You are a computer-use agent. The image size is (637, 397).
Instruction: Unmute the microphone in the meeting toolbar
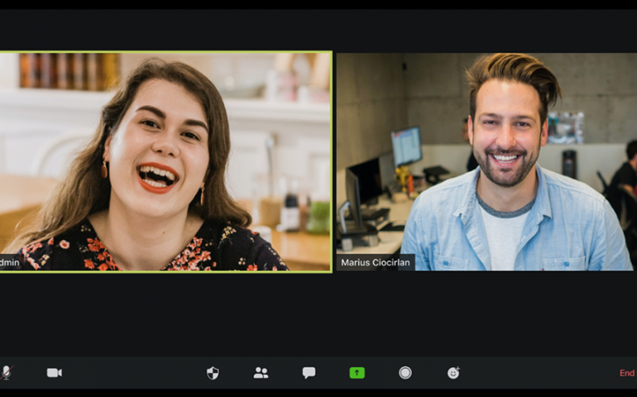tap(6, 373)
